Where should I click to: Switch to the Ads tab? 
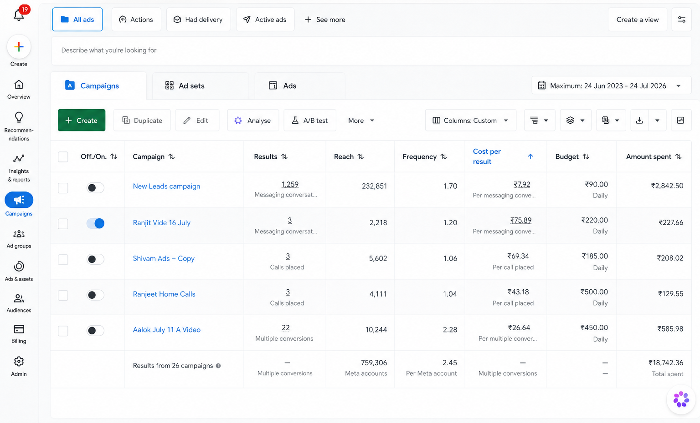coord(300,86)
